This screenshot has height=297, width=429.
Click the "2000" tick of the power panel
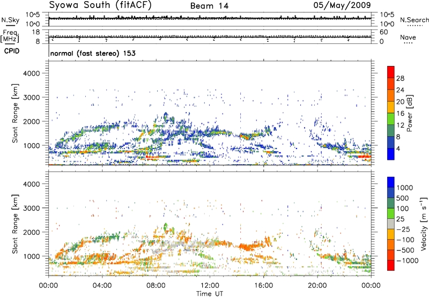tap(32, 121)
